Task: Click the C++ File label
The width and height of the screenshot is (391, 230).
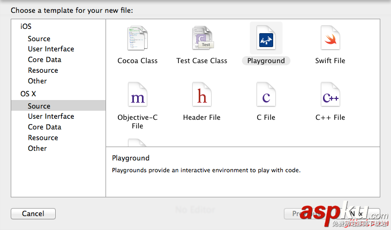Action: pos(330,117)
